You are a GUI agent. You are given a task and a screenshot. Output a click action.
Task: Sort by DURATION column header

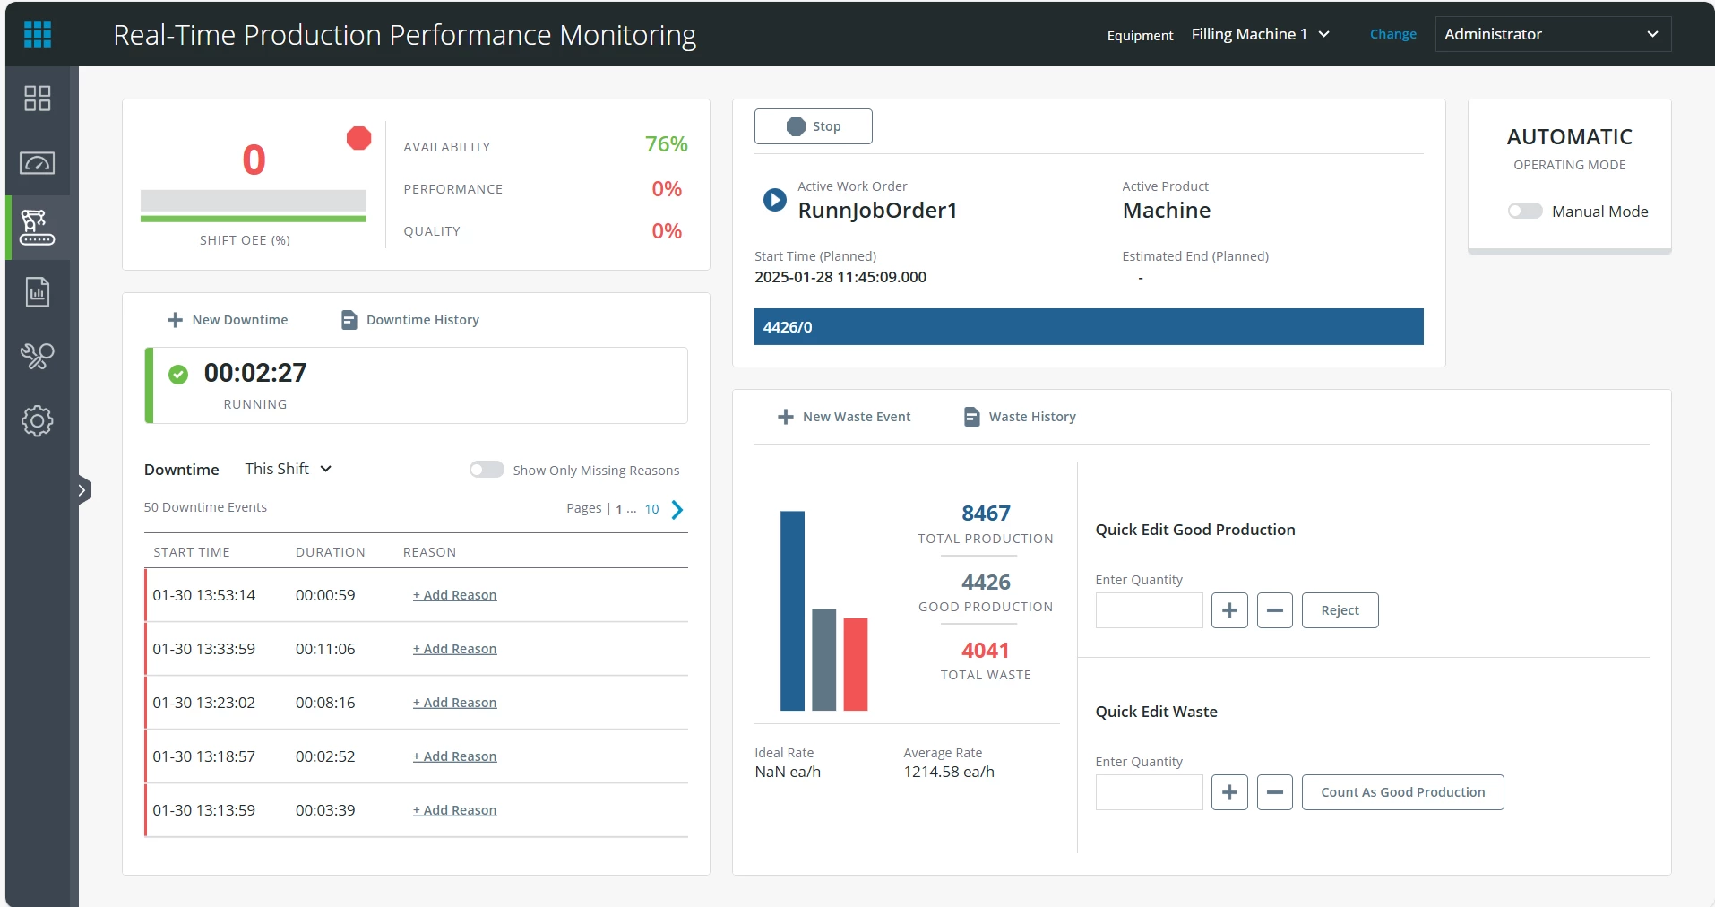[331, 552]
